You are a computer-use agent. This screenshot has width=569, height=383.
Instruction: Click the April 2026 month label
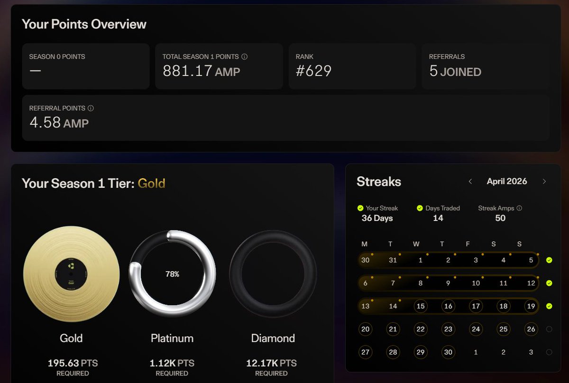507,182
